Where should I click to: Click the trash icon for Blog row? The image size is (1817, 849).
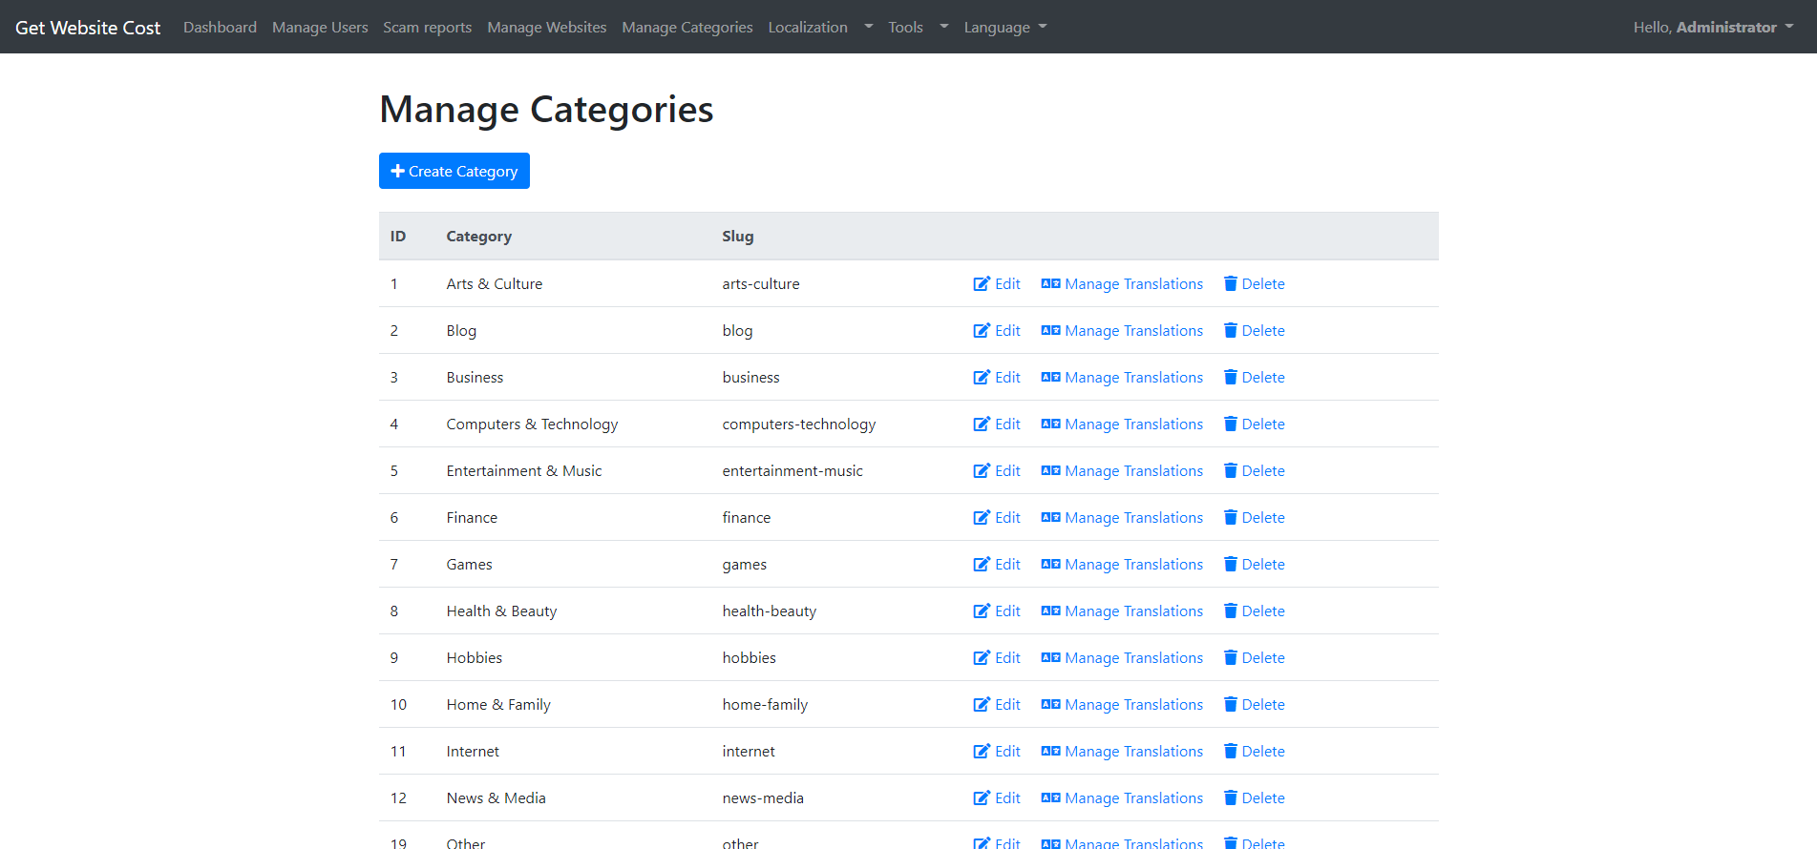(x=1231, y=330)
